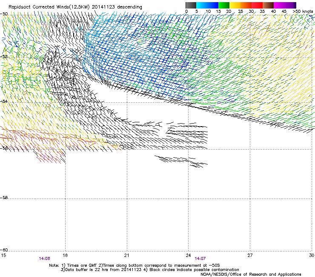Image resolution: width=315 pixels, height=277 pixels.
Task: Click the '24' longitude axis label
Action: (x=188, y=255)
